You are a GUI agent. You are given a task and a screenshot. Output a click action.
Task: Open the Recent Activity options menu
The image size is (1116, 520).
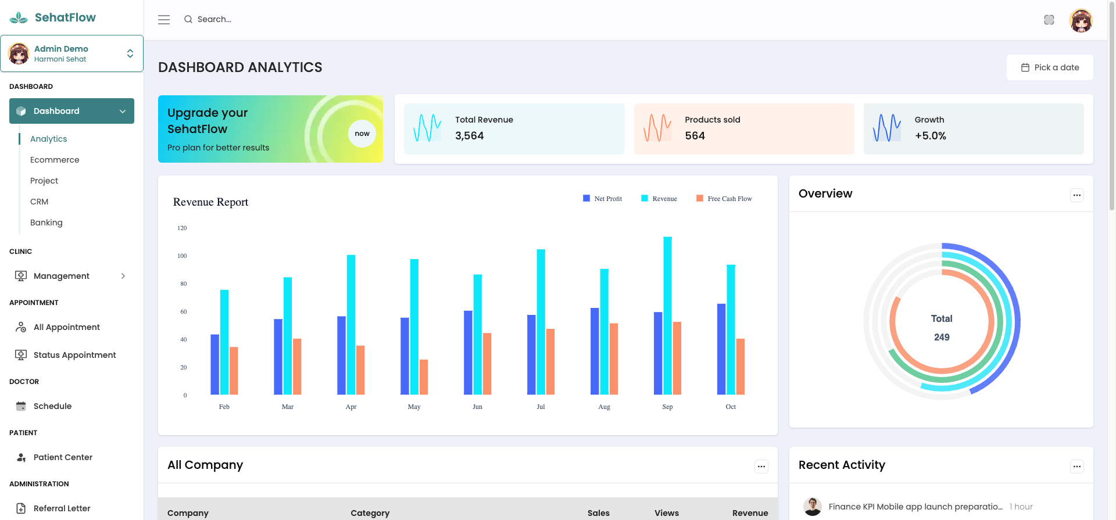click(x=1077, y=467)
